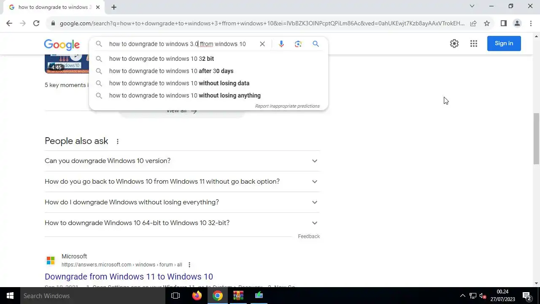The image size is (540, 304).
Task: Expand question about going back without go back option
Action: (182, 182)
